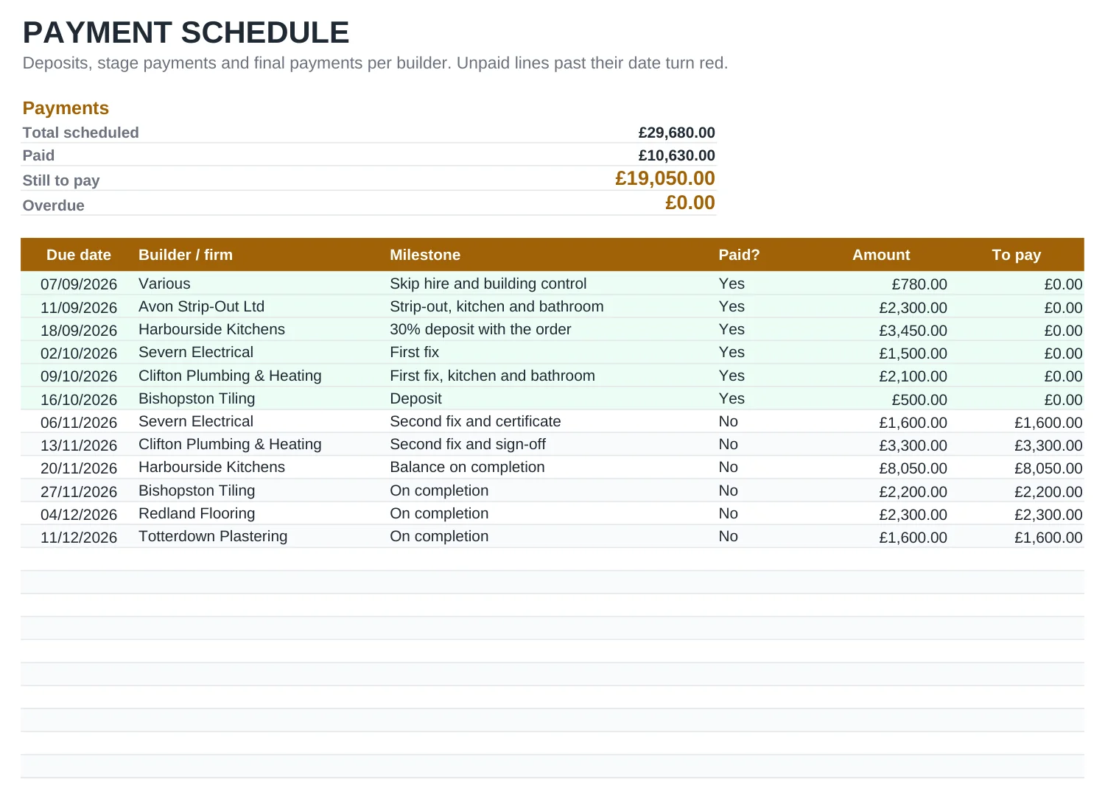This screenshot has height=799, width=1105.
Task: Click the £2,200.00 To pay cell
Action: [1048, 492]
